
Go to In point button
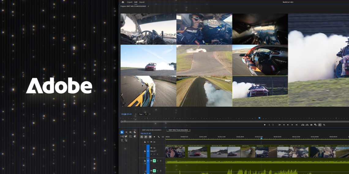280,125
